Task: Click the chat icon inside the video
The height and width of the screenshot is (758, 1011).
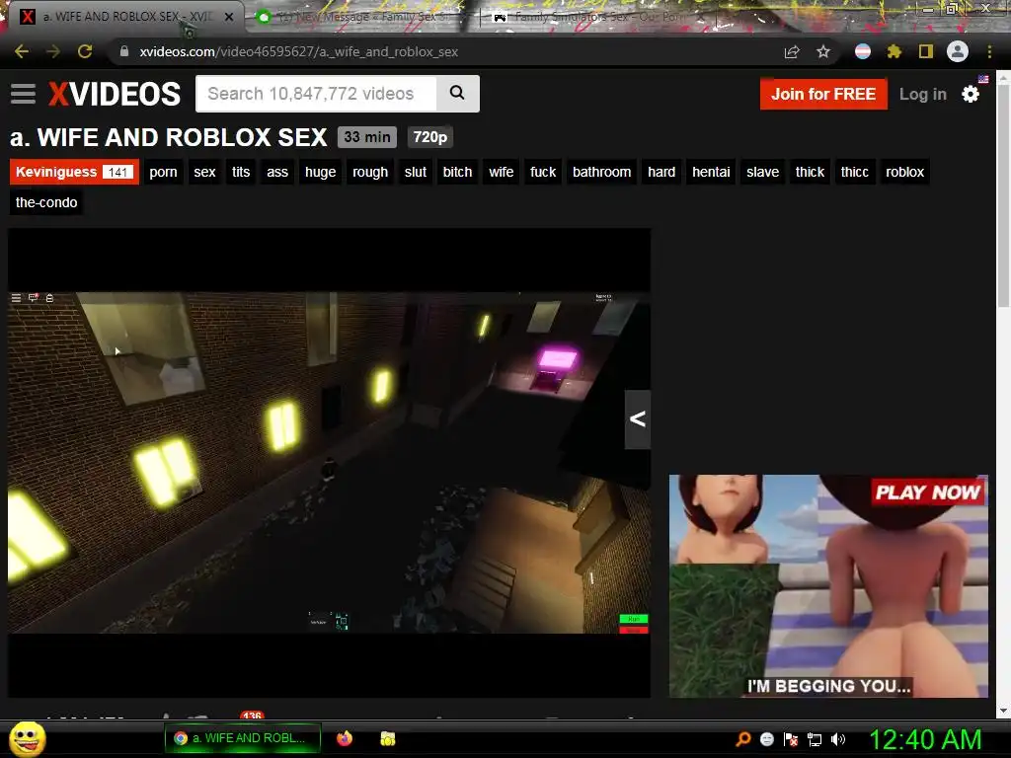Action: (x=33, y=298)
